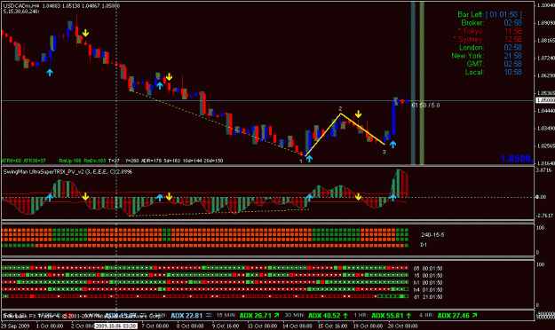
Task: Click the -2.7617 value on the indicator scale
Action: point(543,216)
